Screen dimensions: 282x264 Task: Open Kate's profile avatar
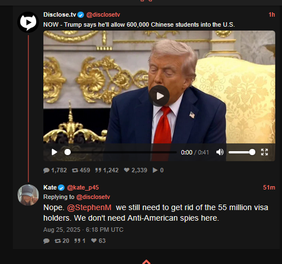pos(28,195)
